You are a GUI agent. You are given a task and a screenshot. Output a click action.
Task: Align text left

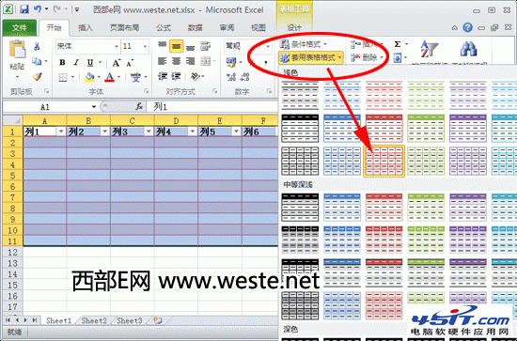(x=162, y=61)
